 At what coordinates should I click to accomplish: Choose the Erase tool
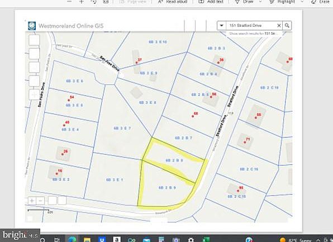point(320,2)
